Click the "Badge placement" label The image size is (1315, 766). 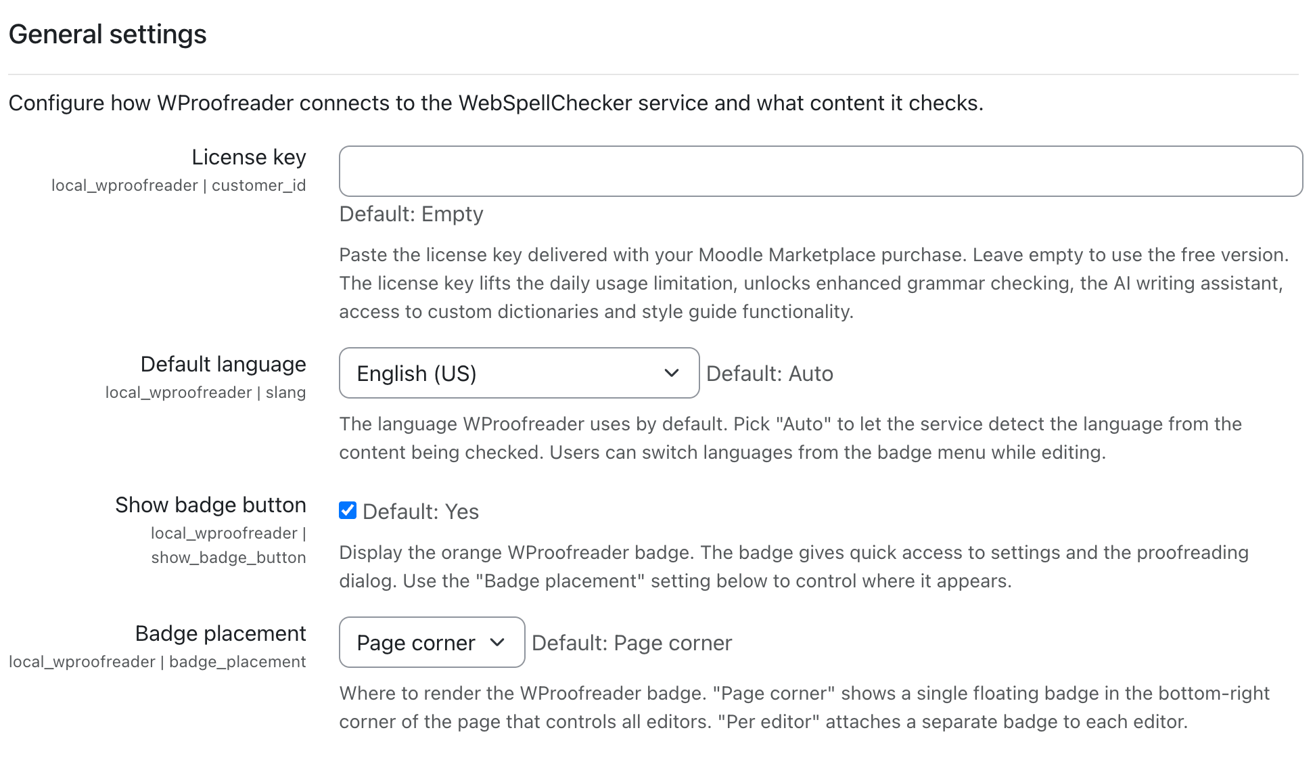pos(221,633)
